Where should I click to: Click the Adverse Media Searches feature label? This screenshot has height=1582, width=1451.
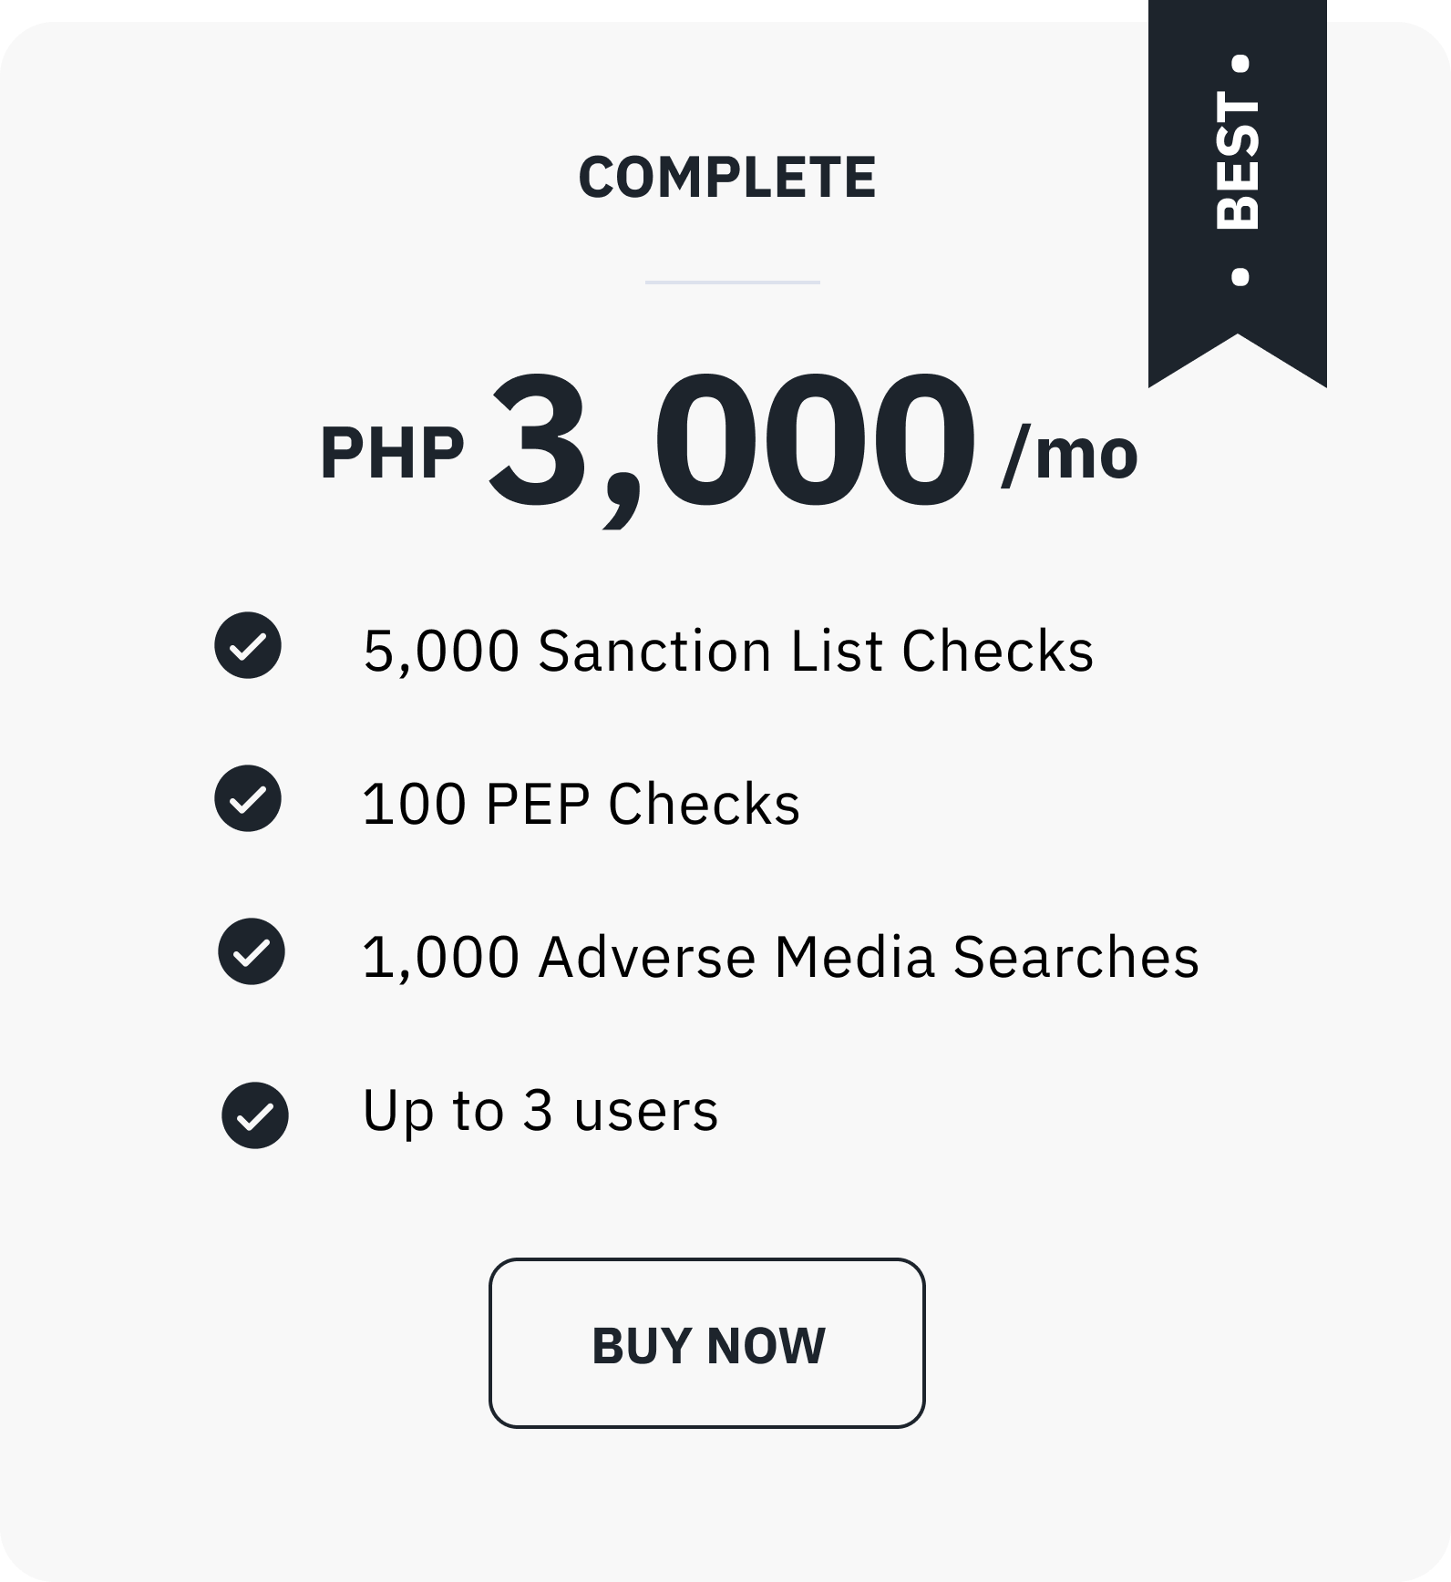(x=868, y=957)
